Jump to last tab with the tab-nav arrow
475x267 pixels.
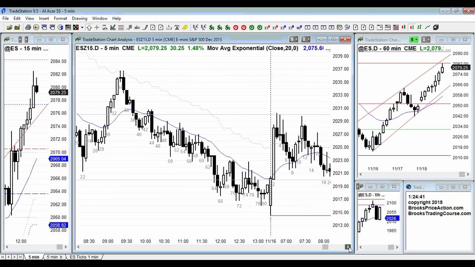click(20, 257)
